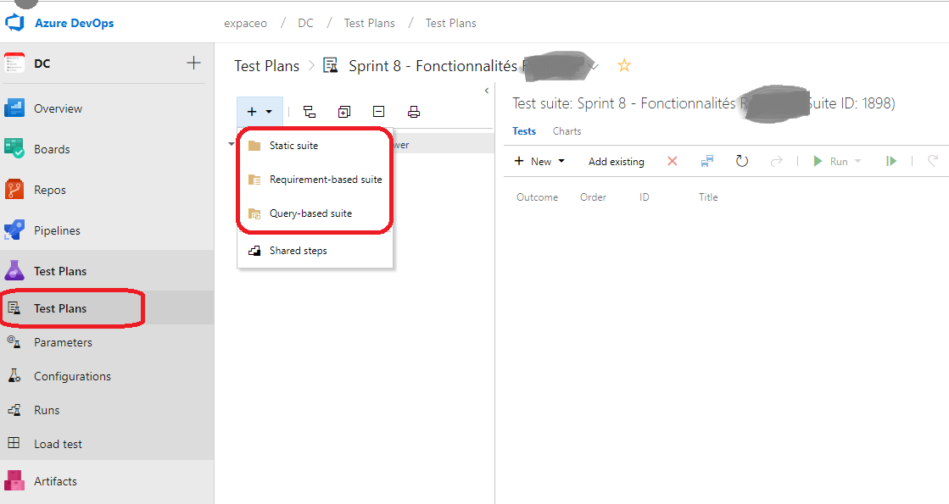This screenshot has width=949, height=504.
Task: Collapse the root suite tree arrow
Action: click(232, 144)
